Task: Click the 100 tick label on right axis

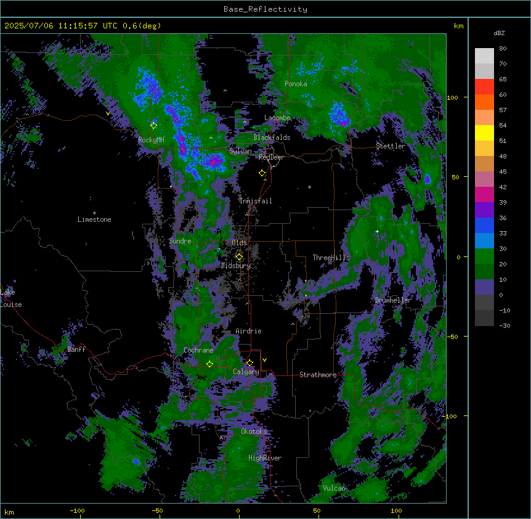Action: 452,97
